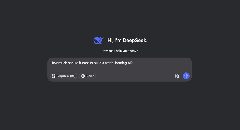Screen dimensions: 240x130
Task: Click the atom icon on the DeepThink button
Action: tap(54, 76)
